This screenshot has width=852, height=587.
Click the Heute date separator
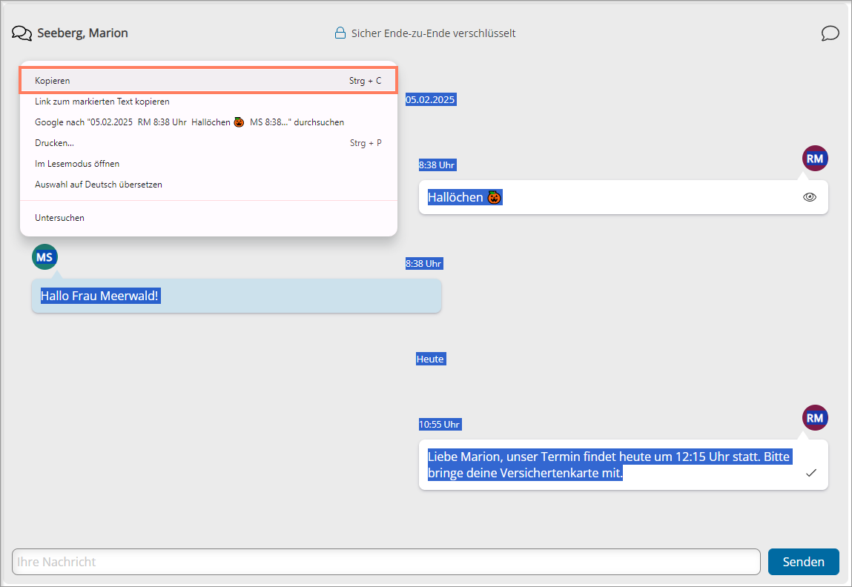coord(430,359)
